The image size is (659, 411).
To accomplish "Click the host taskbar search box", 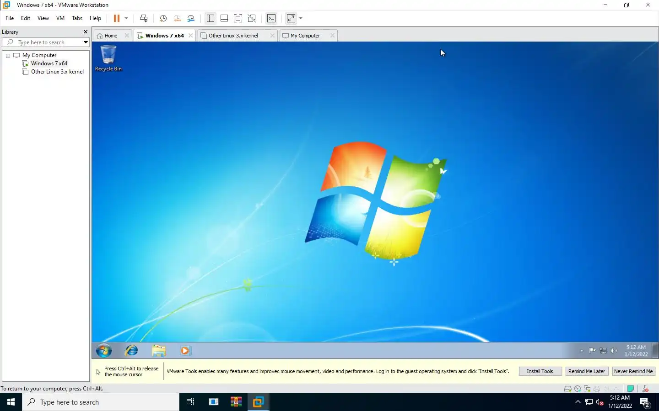I will 101,402.
